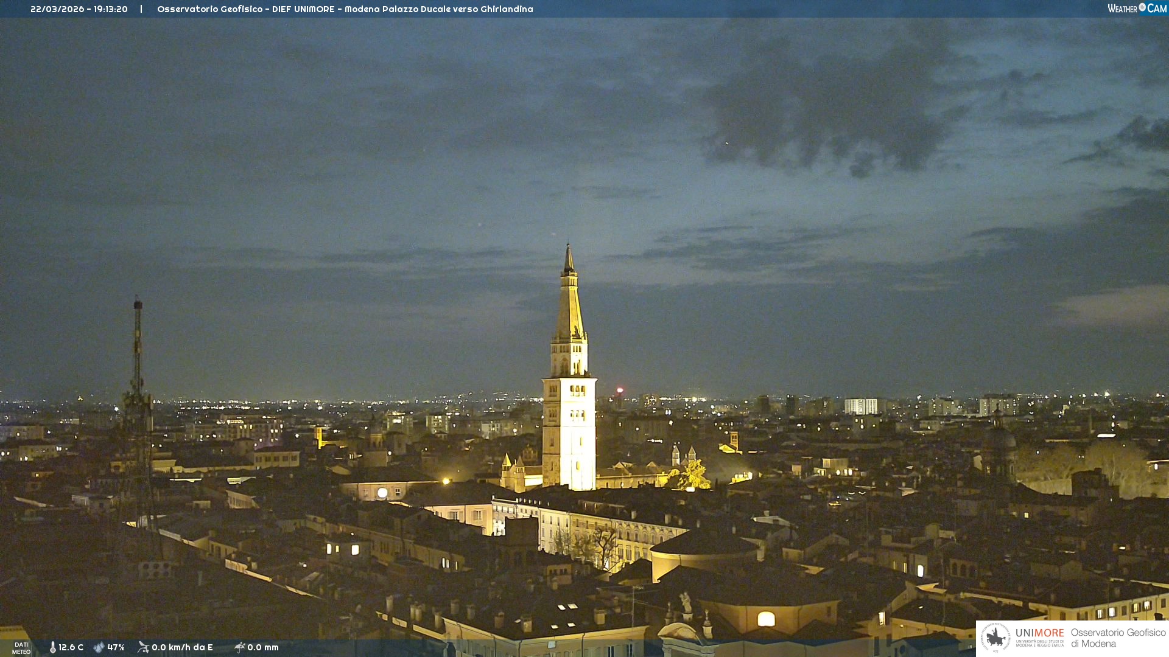Click the rain umbrella icon
Image resolution: width=1169 pixels, height=657 pixels.
tap(239, 647)
